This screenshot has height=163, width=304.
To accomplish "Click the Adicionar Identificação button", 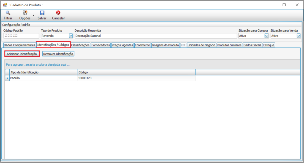I will coord(22,54).
